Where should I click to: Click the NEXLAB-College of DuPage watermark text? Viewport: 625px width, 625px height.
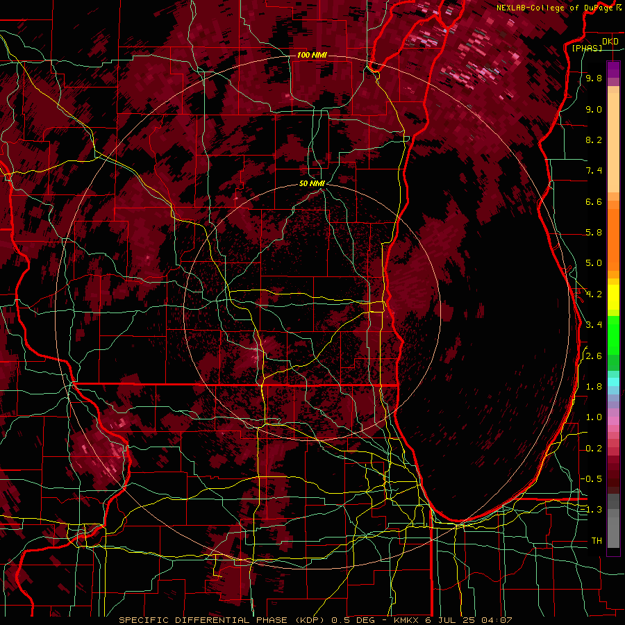tap(555, 8)
